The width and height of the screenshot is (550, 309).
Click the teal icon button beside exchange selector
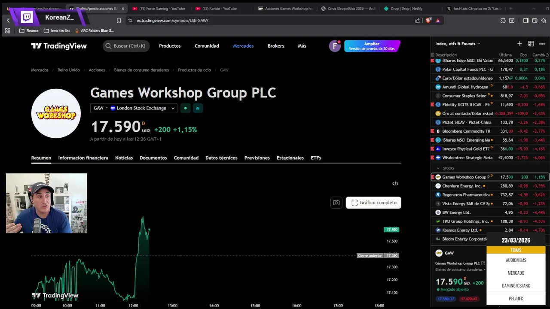pyautogui.click(x=198, y=108)
